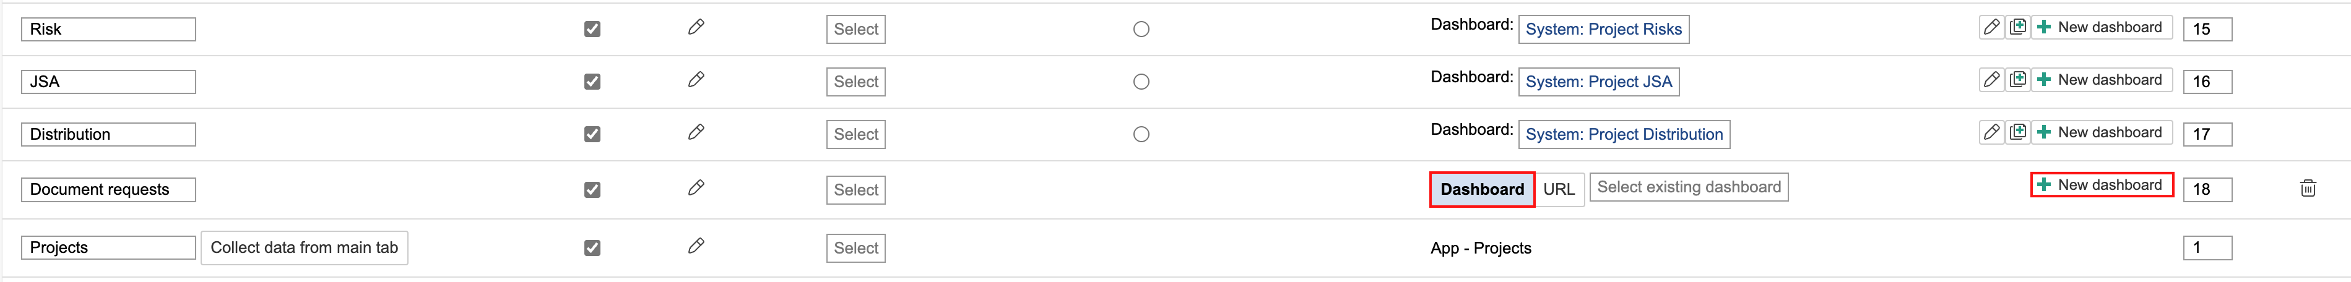The height and width of the screenshot is (282, 2351).
Task: Open the Select existing dashboard dropdown
Action: 1689,187
